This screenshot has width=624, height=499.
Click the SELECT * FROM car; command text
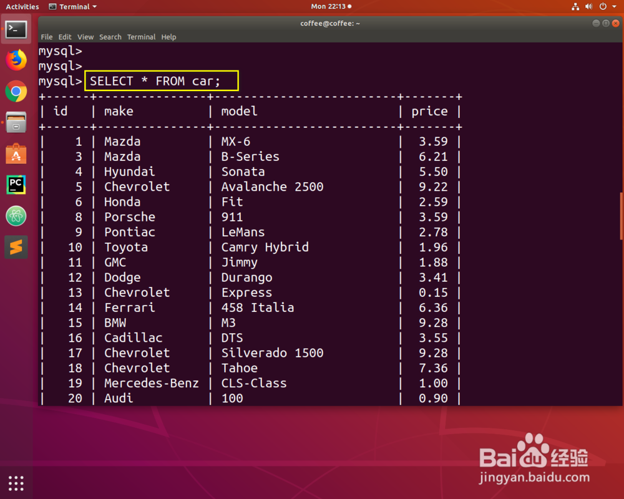155,81
